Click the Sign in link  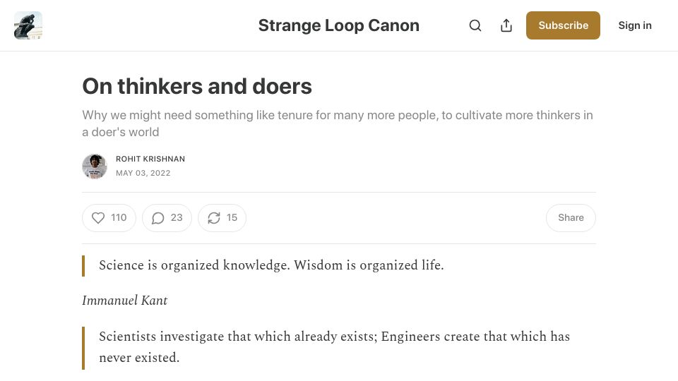click(635, 25)
